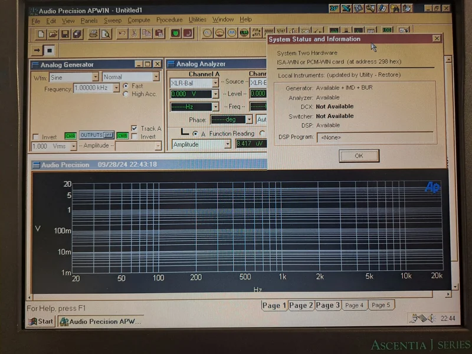Toggle the green CHB channel button

123,136
